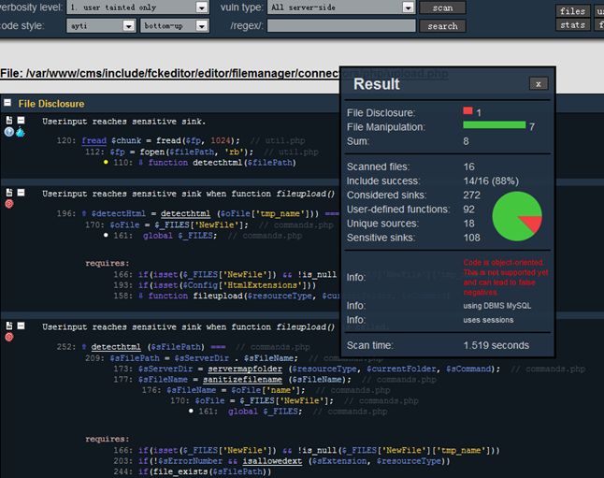
Task: Click the pie chart in Result popup
Action: click(517, 216)
